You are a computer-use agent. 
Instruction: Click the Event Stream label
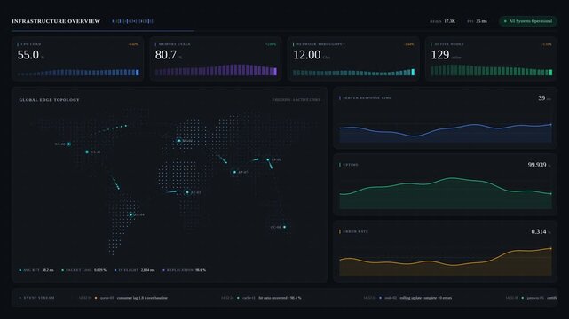coord(39,298)
